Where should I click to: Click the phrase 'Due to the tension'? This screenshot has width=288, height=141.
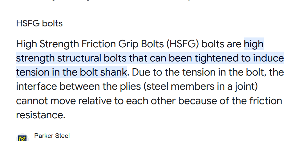click(x=174, y=72)
